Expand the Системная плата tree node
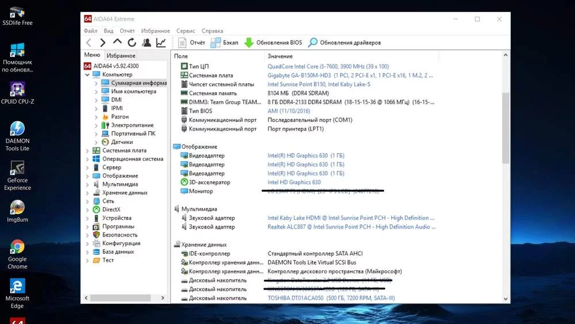575x324 pixels. [87, 150]
